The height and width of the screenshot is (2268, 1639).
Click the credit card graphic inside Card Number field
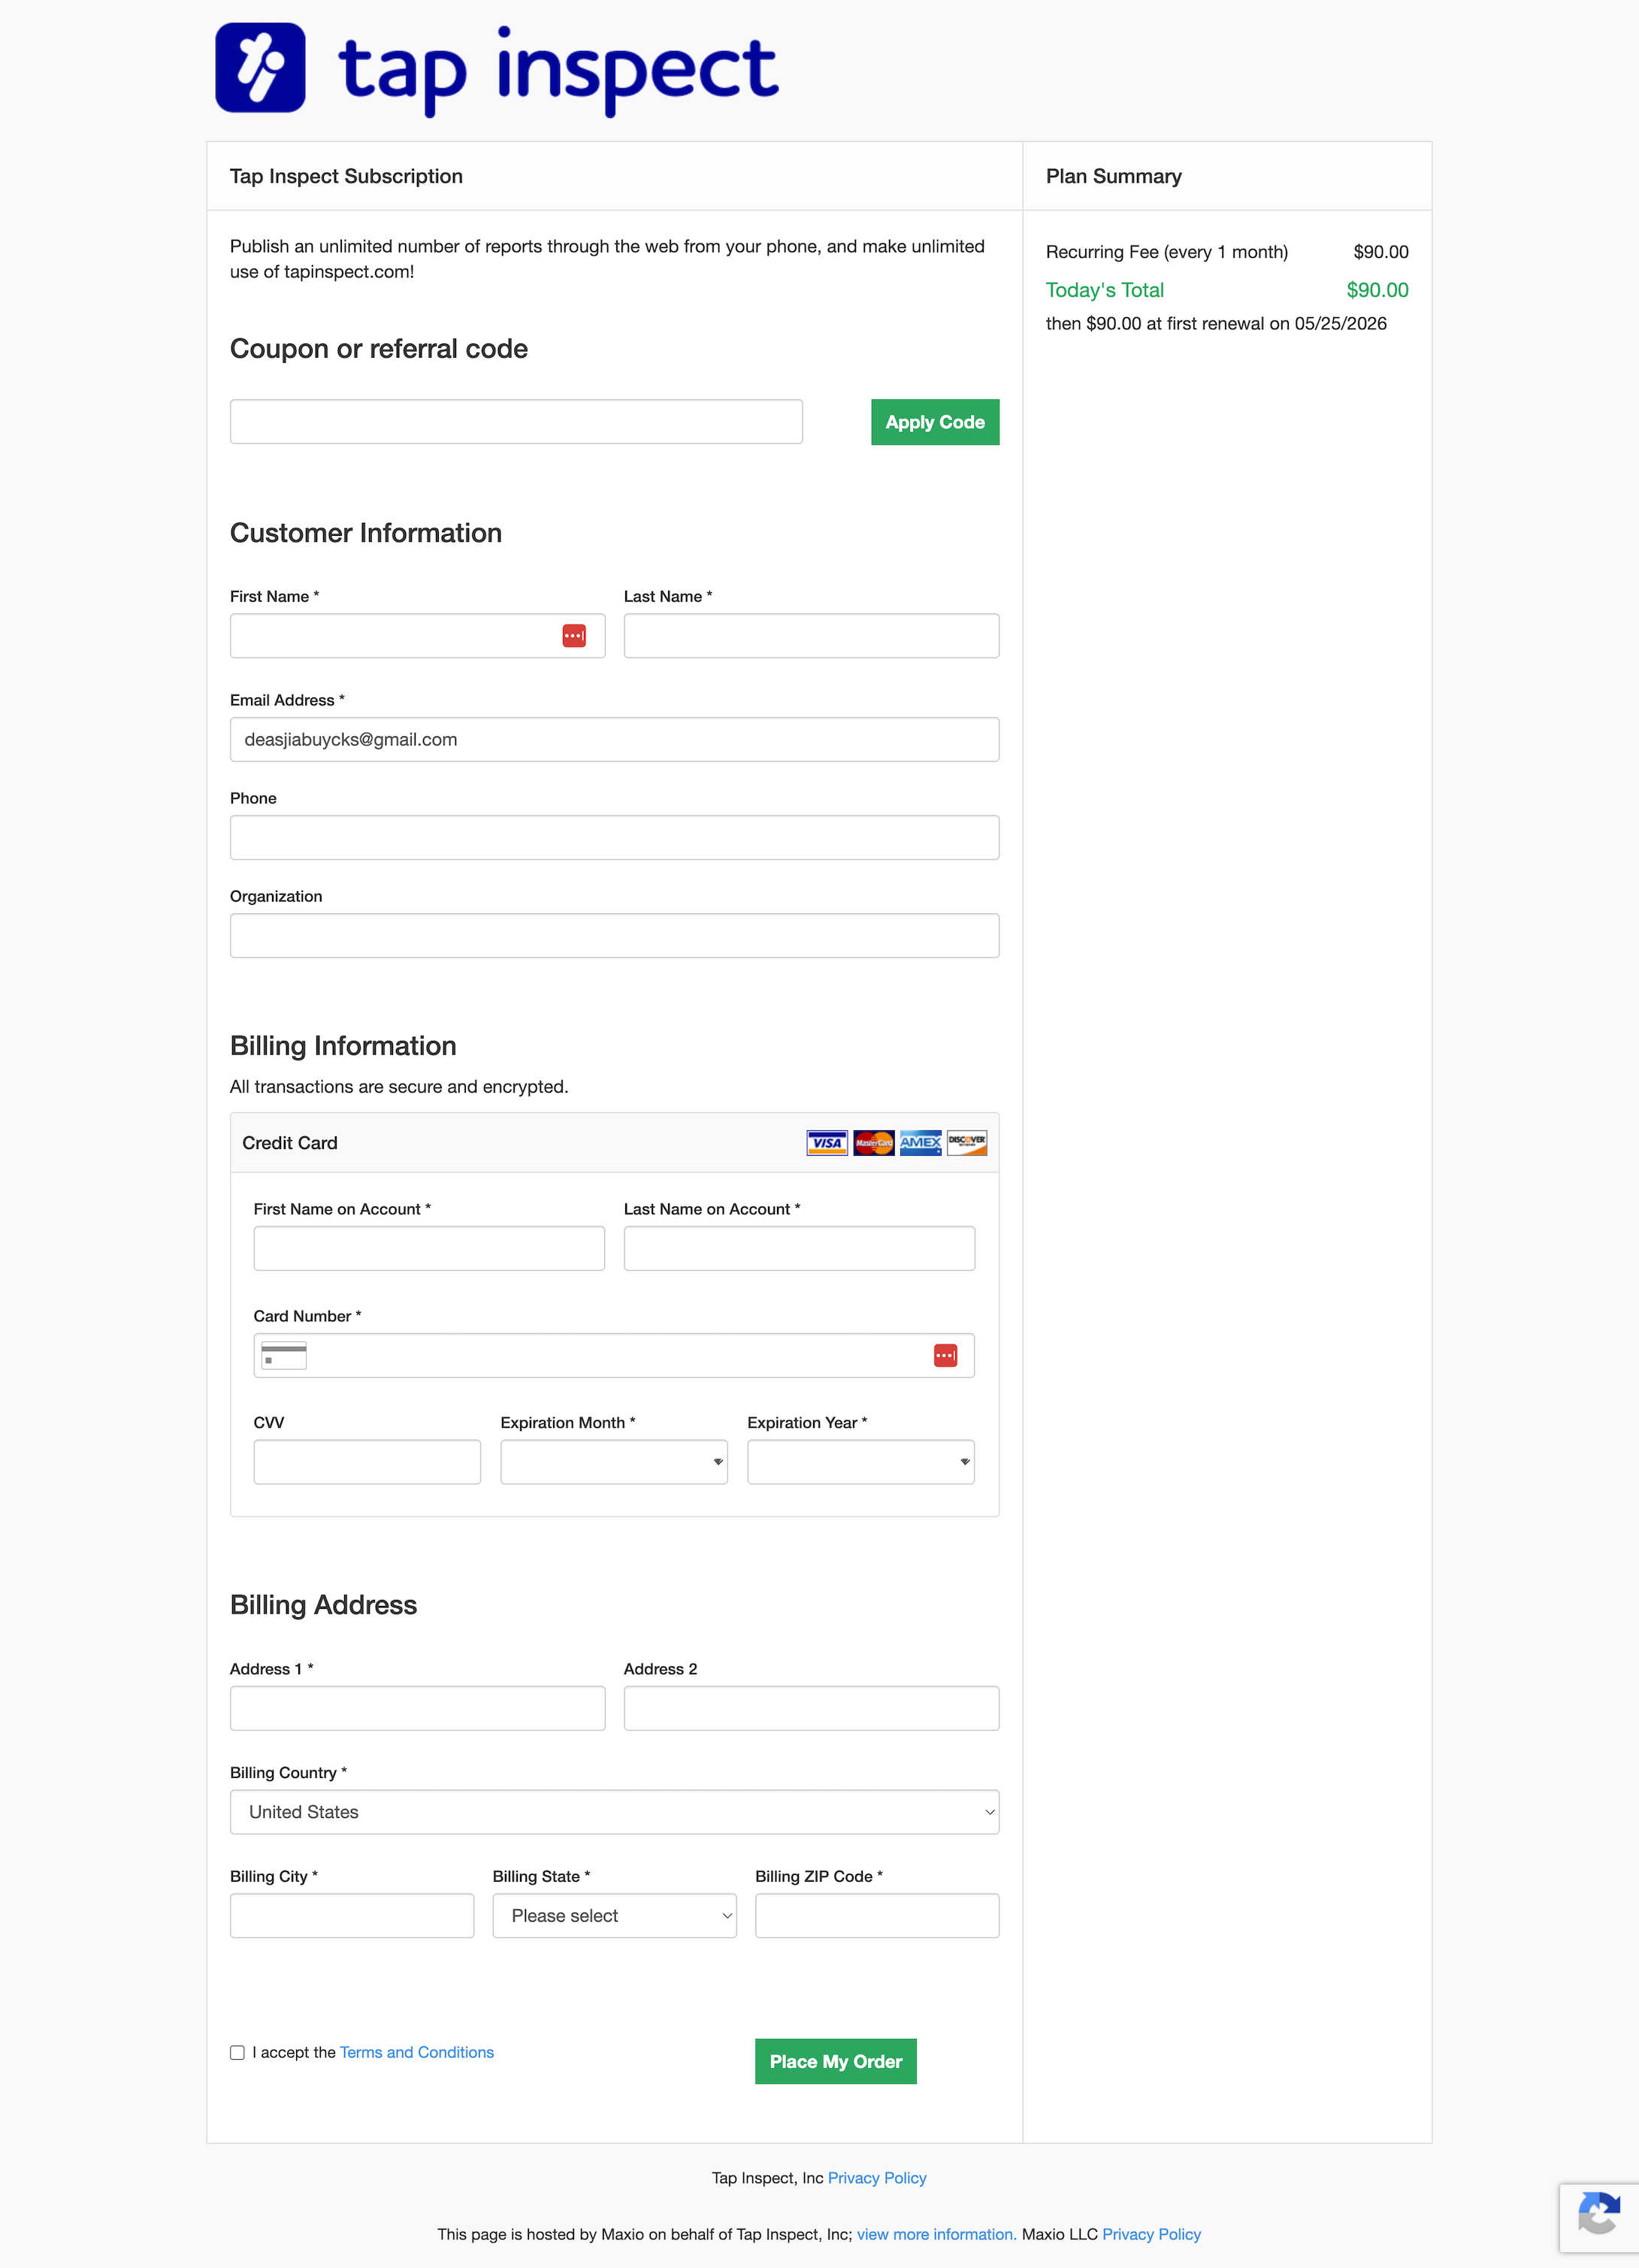coord(284,1355)
